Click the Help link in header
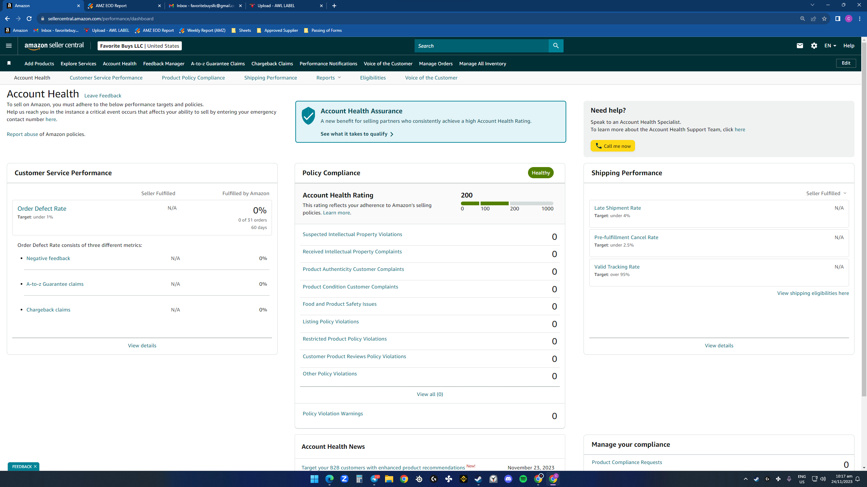 tap(849, 46)
